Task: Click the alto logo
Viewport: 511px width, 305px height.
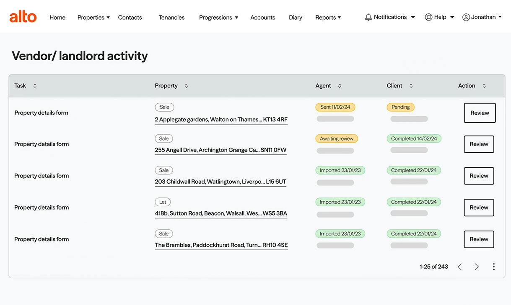Action: pyautogui.click(x=23, y=17)
